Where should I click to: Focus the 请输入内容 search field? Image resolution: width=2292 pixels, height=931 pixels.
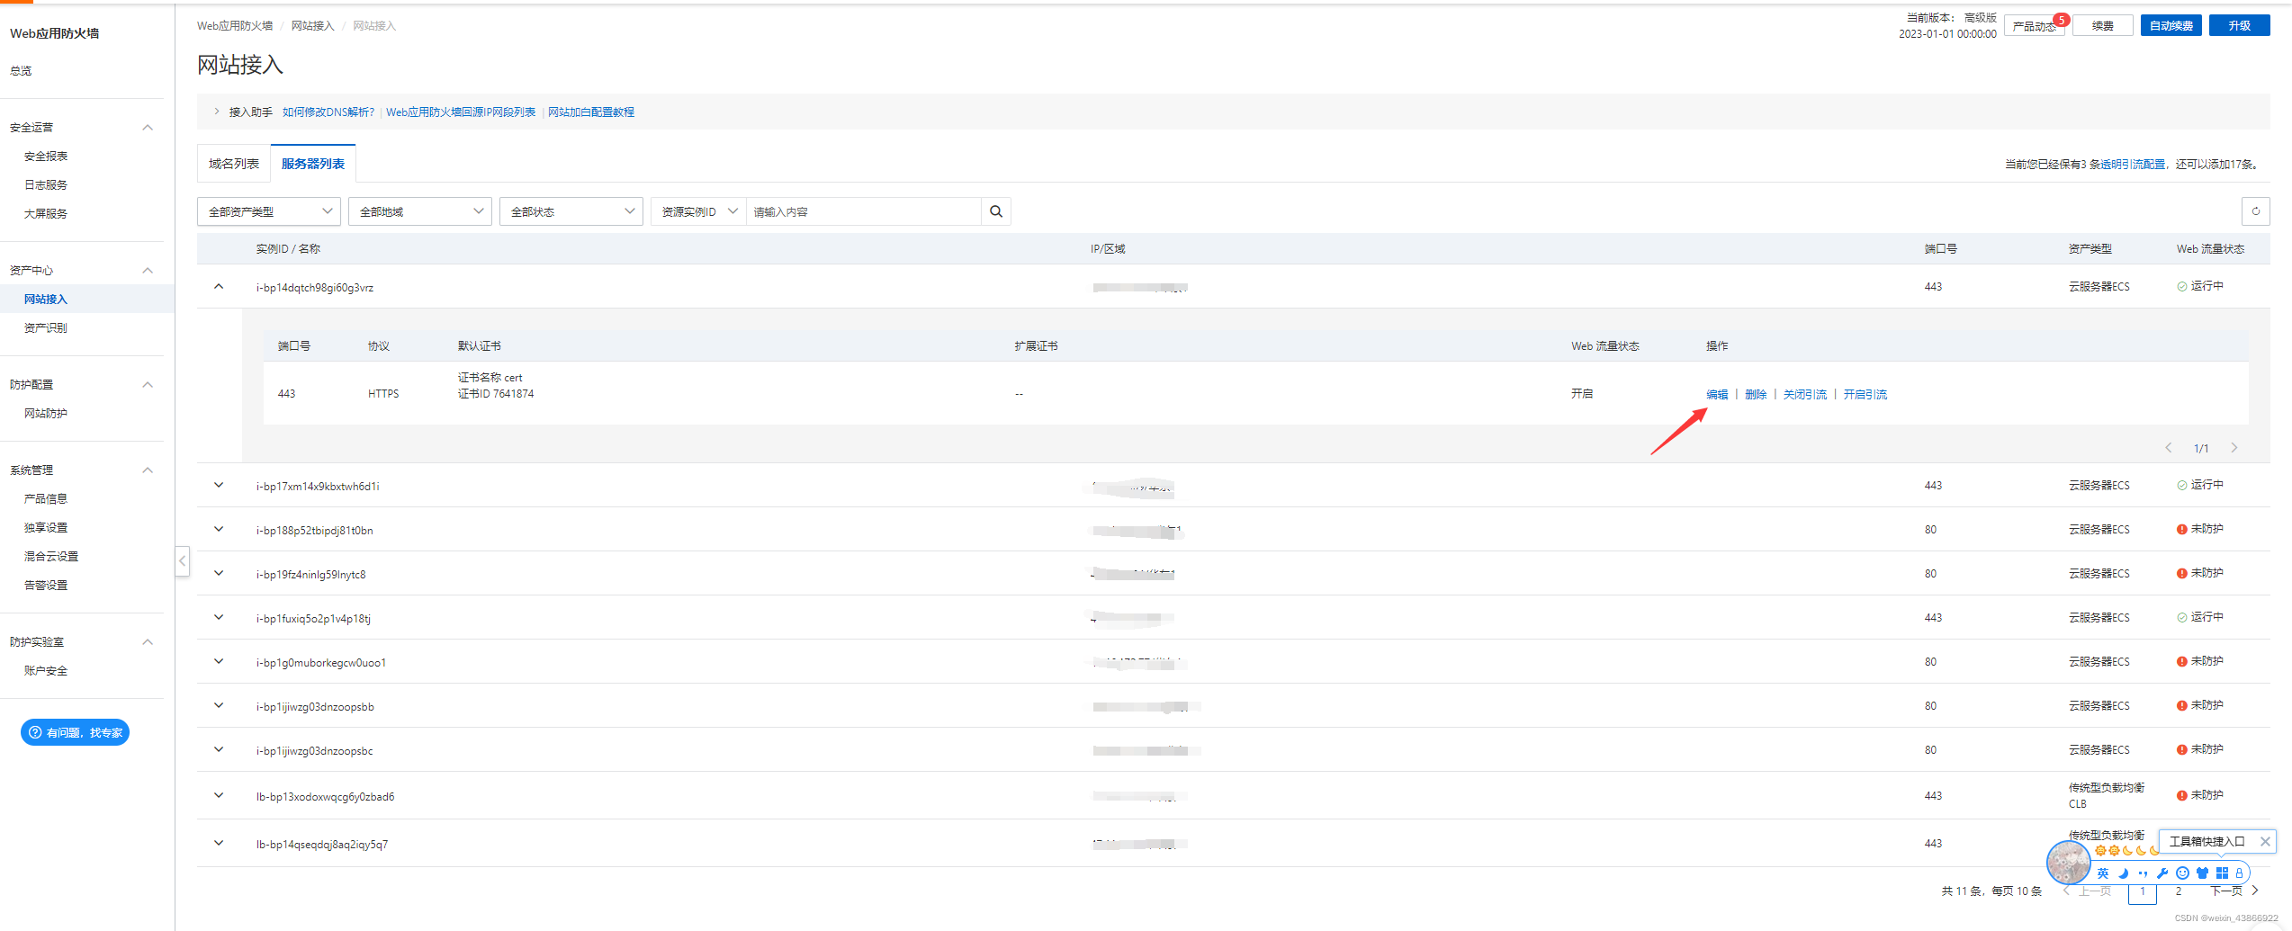[x=864, y=211]
